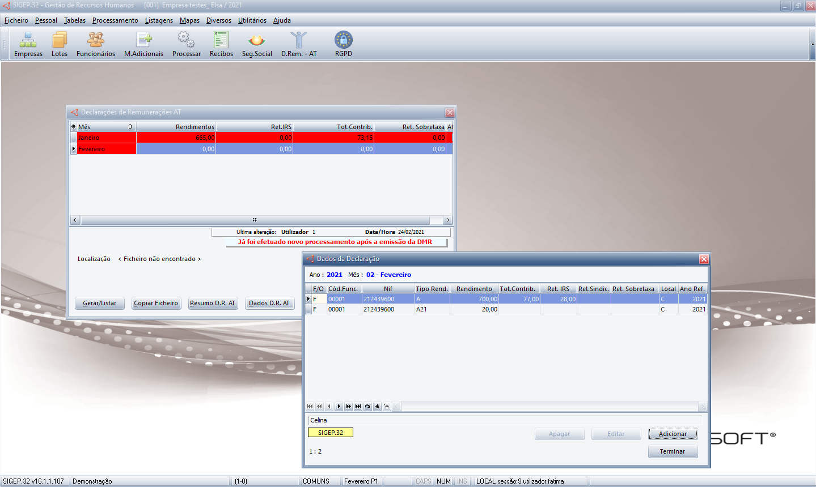Click the refresh arrow in navigator

pyautogui.click(x=367, y=407)
